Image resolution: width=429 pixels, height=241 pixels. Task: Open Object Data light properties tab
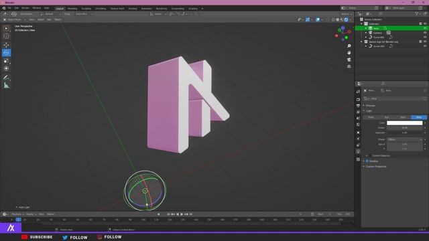(x=358, y=151)
